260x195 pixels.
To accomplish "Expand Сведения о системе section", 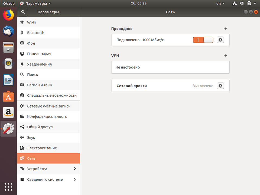I will coord(48,179).
